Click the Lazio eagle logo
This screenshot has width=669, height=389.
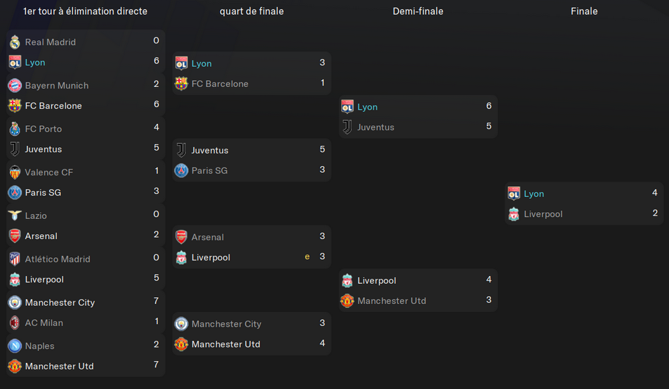[15, 215]
